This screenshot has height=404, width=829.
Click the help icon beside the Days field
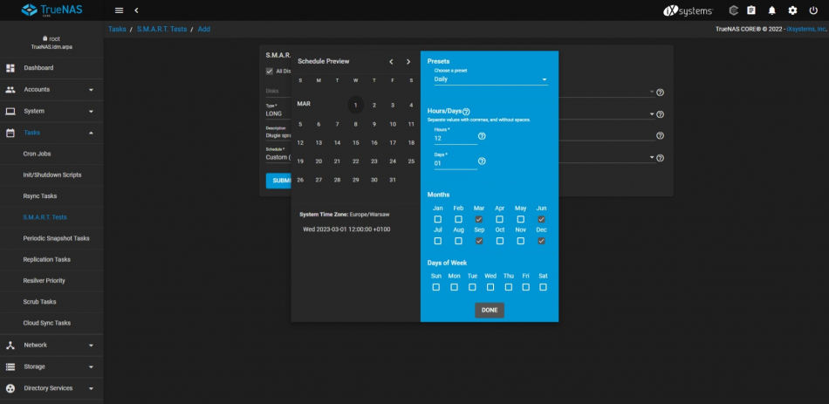(x=482, y=161)
